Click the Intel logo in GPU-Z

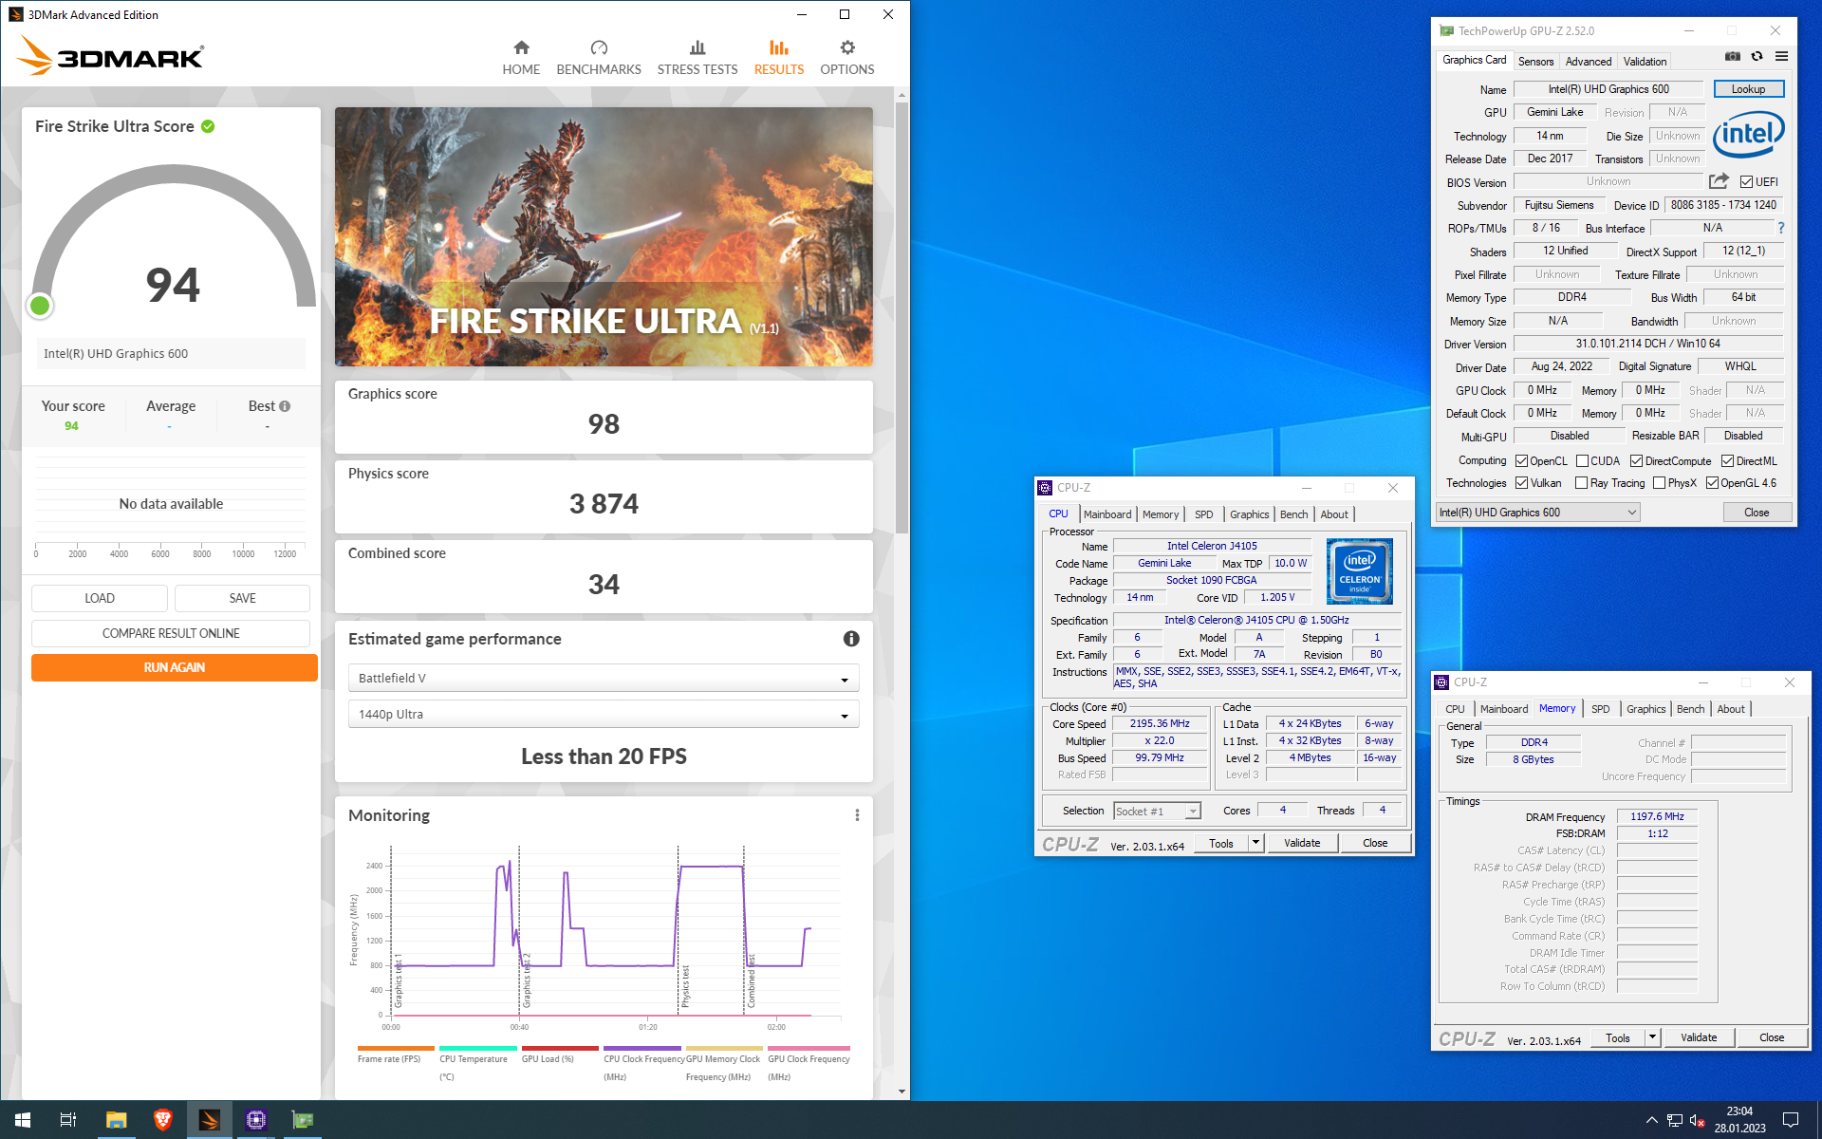click(1749, 135)
